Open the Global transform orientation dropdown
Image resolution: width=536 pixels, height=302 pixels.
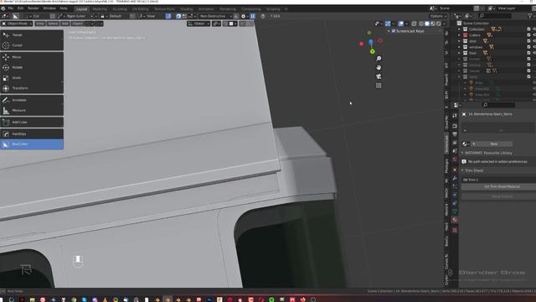[x=198, y=23]
